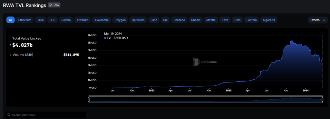
Task: Click the 7b USD axis label
Action: click(92, 35)
